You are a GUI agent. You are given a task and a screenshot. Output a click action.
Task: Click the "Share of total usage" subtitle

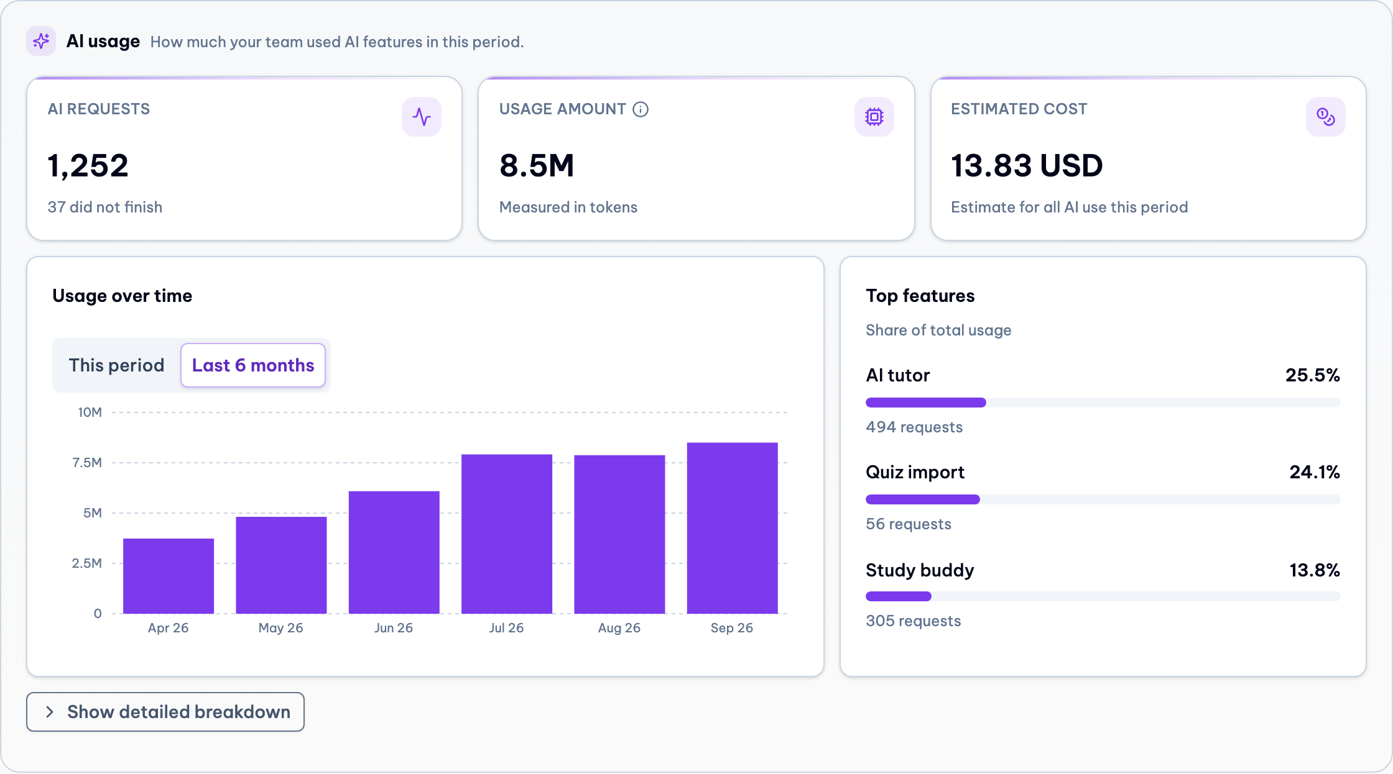(938, 330)
